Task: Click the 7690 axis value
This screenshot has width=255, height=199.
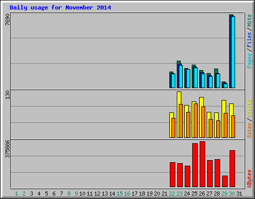Action: coord(7,19)
